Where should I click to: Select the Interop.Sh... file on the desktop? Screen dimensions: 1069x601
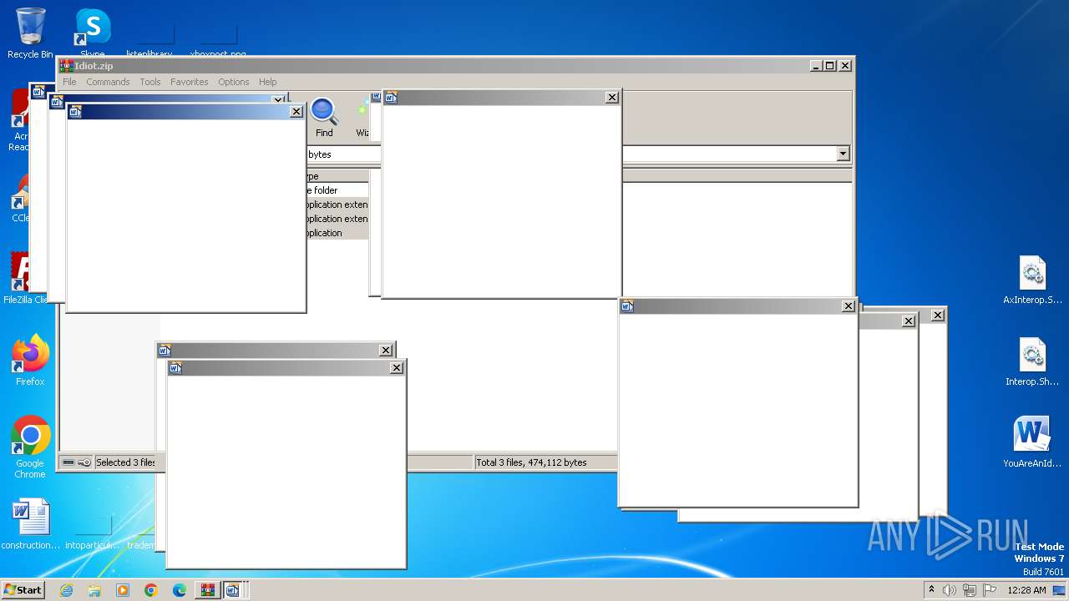(x=1033, y=362)
